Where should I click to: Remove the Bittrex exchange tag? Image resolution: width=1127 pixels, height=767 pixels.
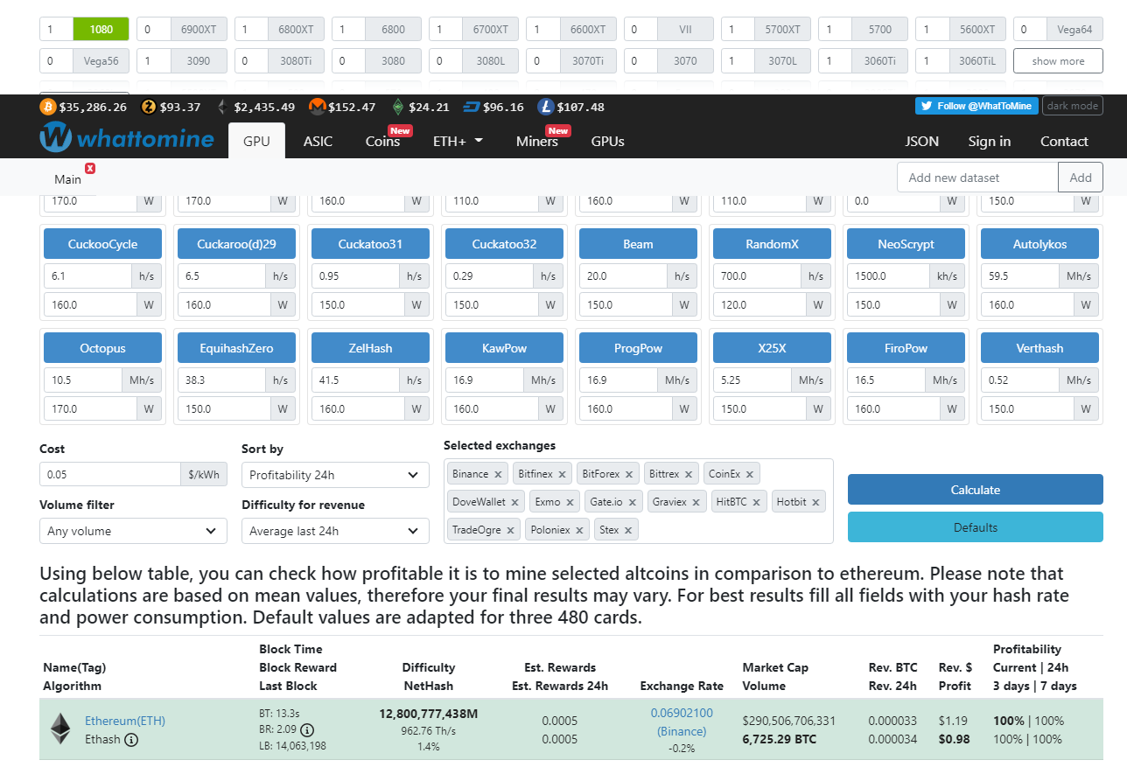click(x=689, y=474)
